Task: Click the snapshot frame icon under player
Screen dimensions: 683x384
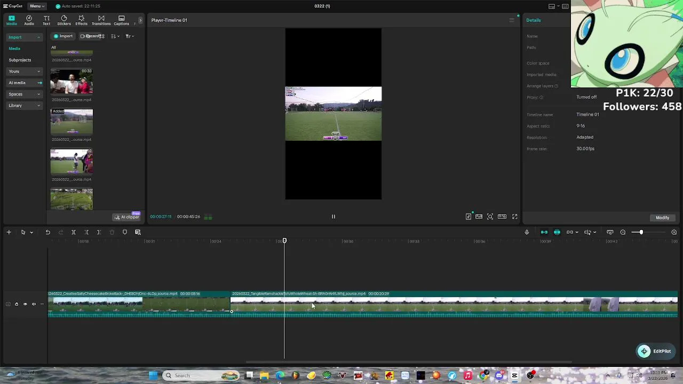Action: coord(490,217)
